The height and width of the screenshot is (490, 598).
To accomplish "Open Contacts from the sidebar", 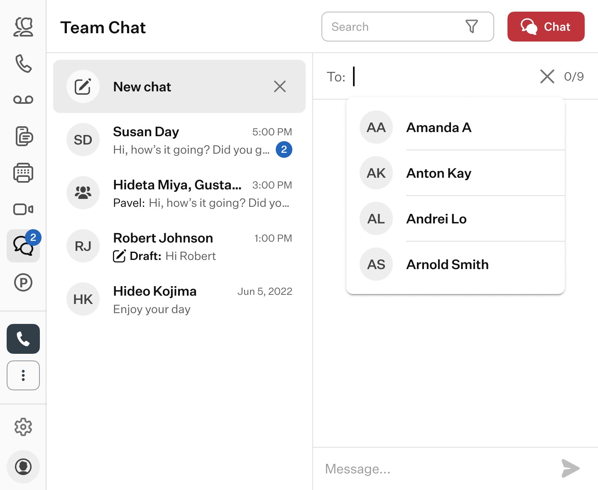I will (x=23, y=27).
